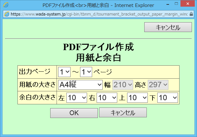Viewport: 197px width, 137px height.
Task: Open the end page dropdown before ページ
Action: coord(86,72)
